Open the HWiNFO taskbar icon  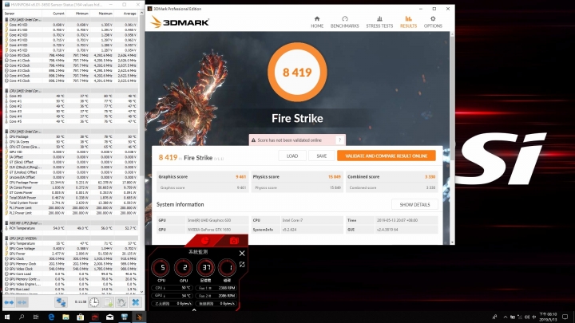(x=125, y=317)
